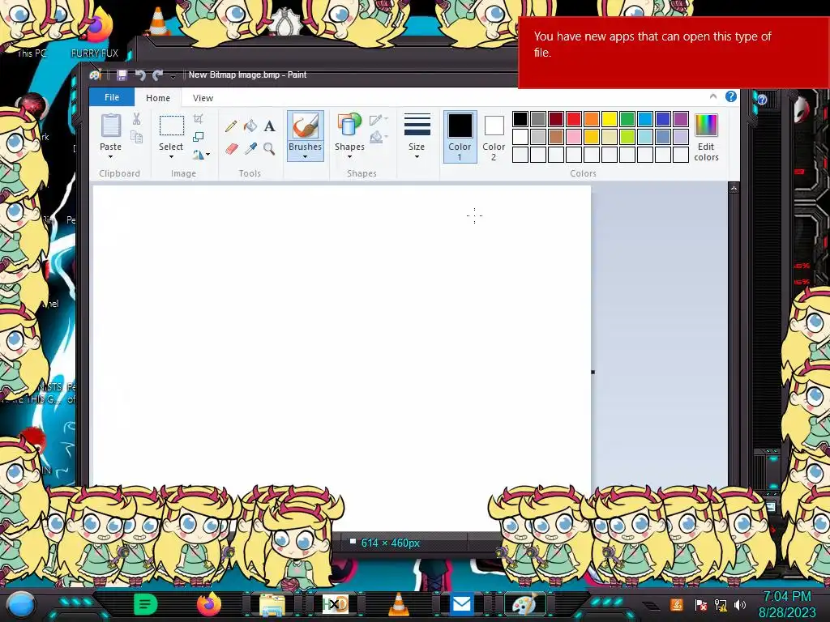Click the Redo arrow in title bar
This screenshot has width=830, height=622.
point(158,75)
